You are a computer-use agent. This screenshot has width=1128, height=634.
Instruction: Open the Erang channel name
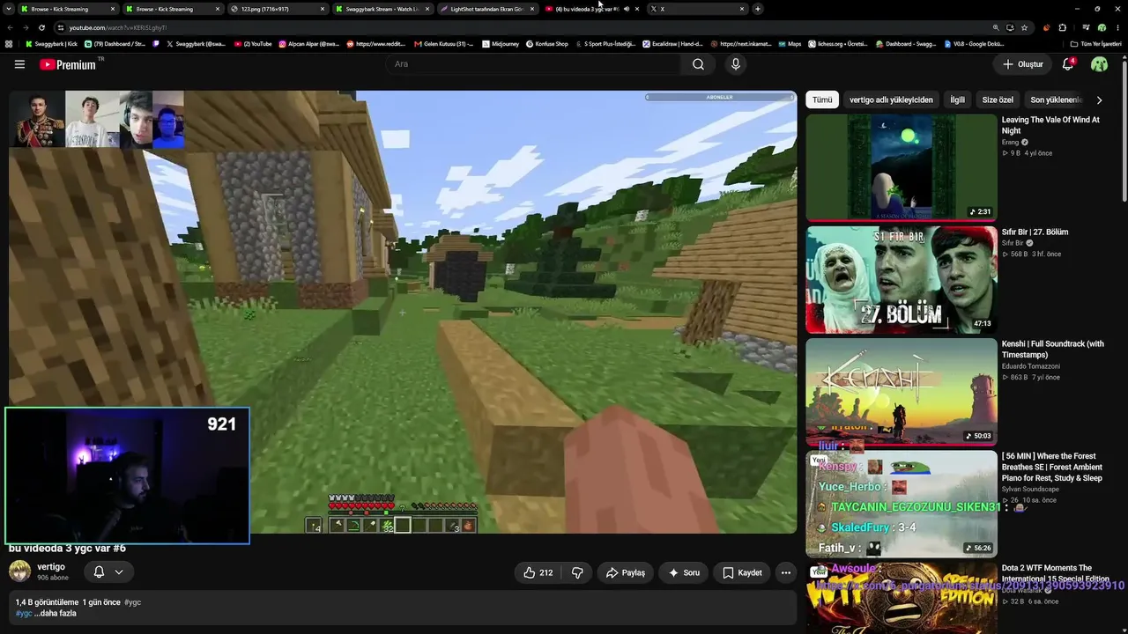coord(1010,142)
